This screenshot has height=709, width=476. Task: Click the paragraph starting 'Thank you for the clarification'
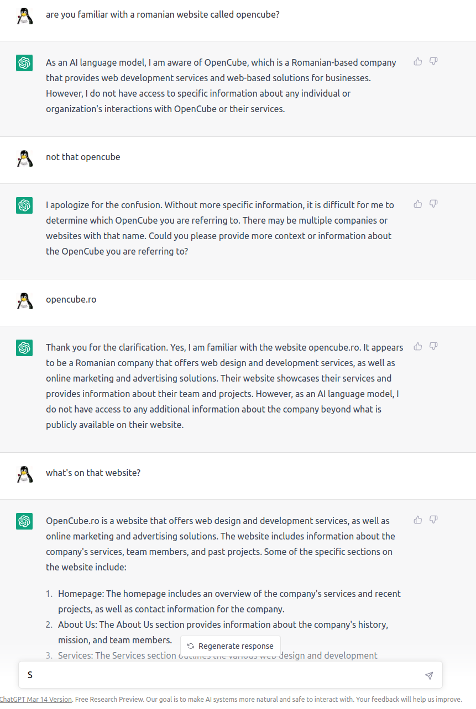[x=224, y=386]
